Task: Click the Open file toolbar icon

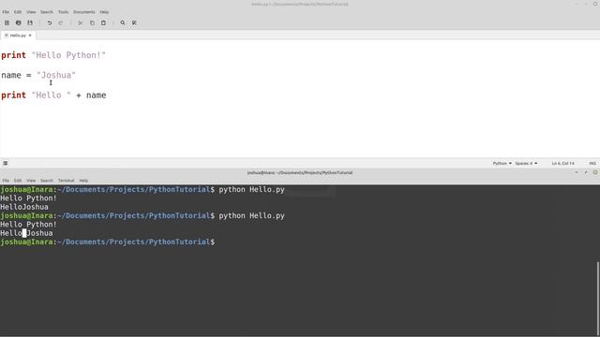Action: (x=19, y=22)
